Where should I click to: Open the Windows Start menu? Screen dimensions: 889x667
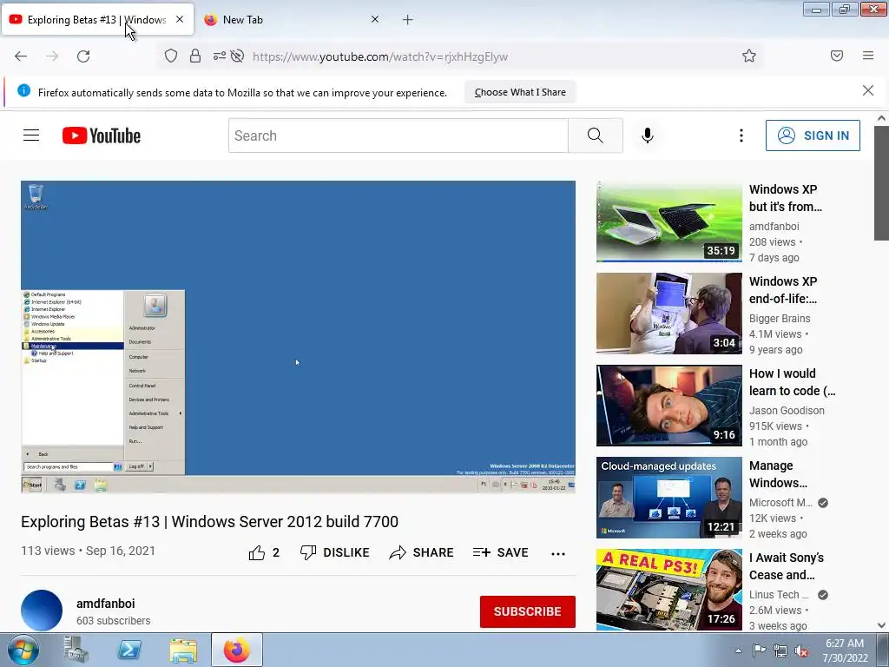click(23, 650)
